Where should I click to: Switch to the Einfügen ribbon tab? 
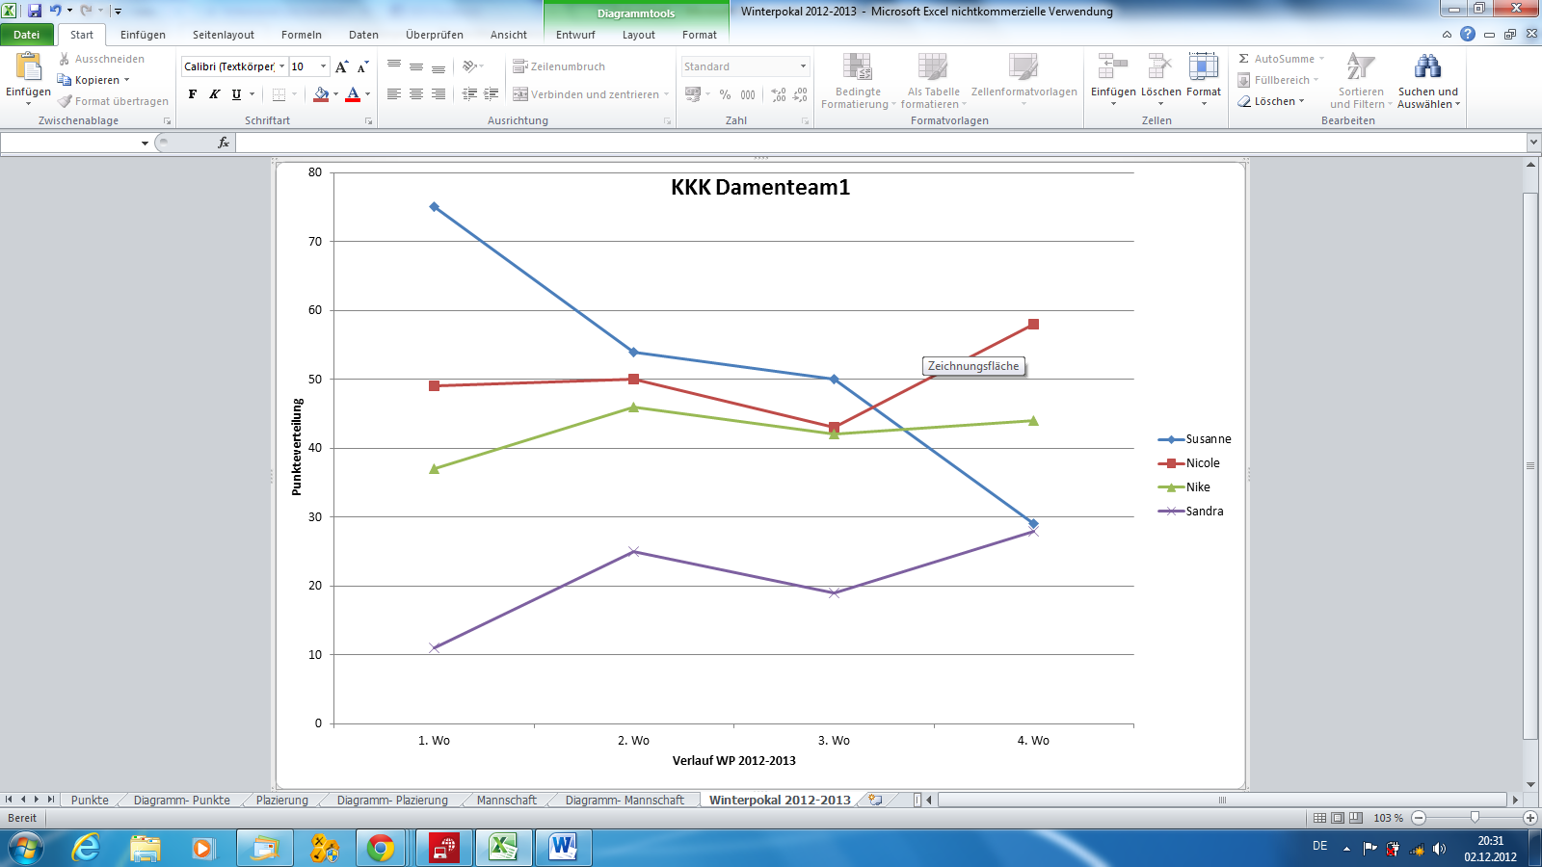click(143, 35)
